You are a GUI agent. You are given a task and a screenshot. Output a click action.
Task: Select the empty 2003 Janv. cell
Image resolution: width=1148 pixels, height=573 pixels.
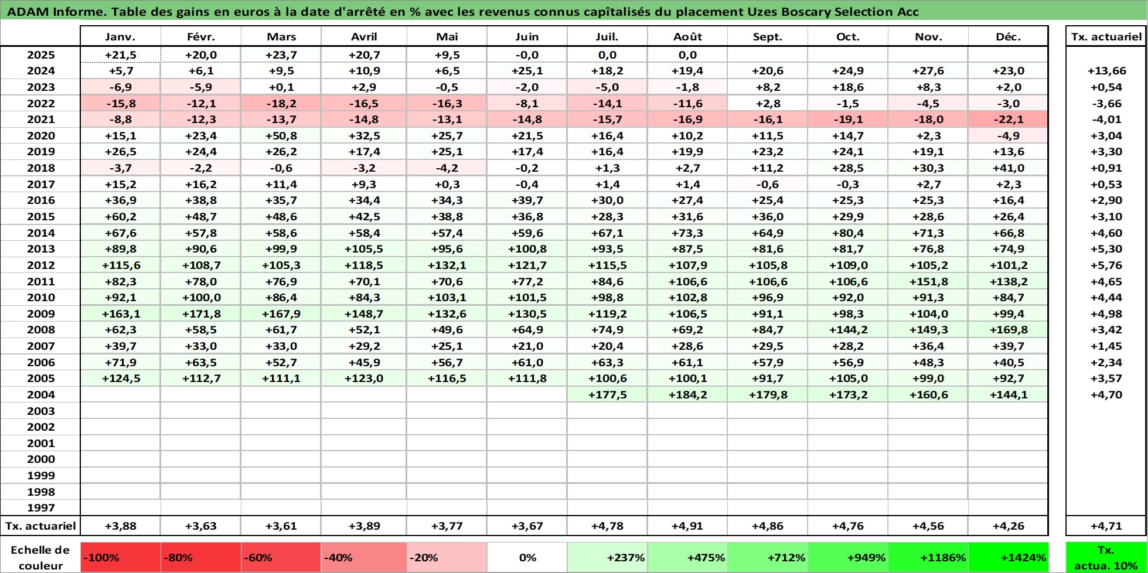point(120,411)
